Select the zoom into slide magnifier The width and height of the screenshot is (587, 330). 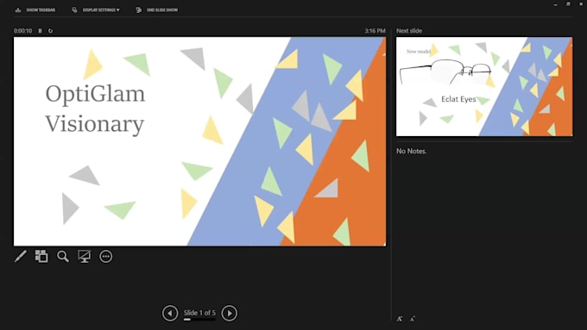click(x=63, y=257)
